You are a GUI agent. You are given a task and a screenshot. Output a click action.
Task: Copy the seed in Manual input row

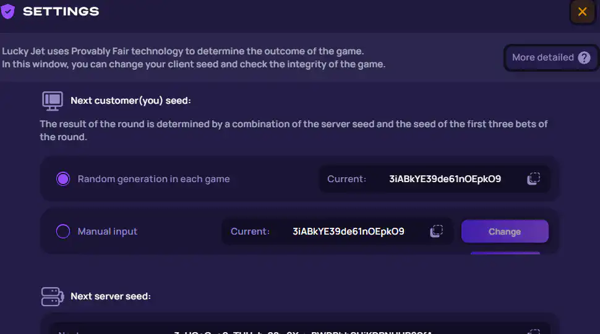tap(436, 231)
